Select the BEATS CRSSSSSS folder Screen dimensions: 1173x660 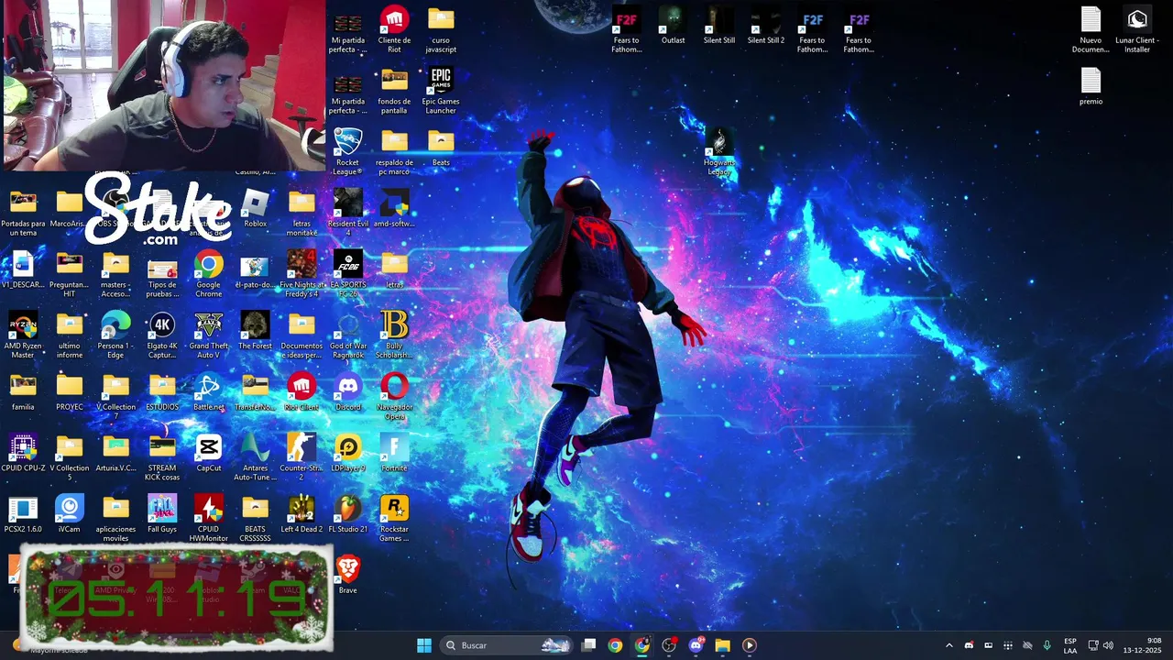[255, 519]
